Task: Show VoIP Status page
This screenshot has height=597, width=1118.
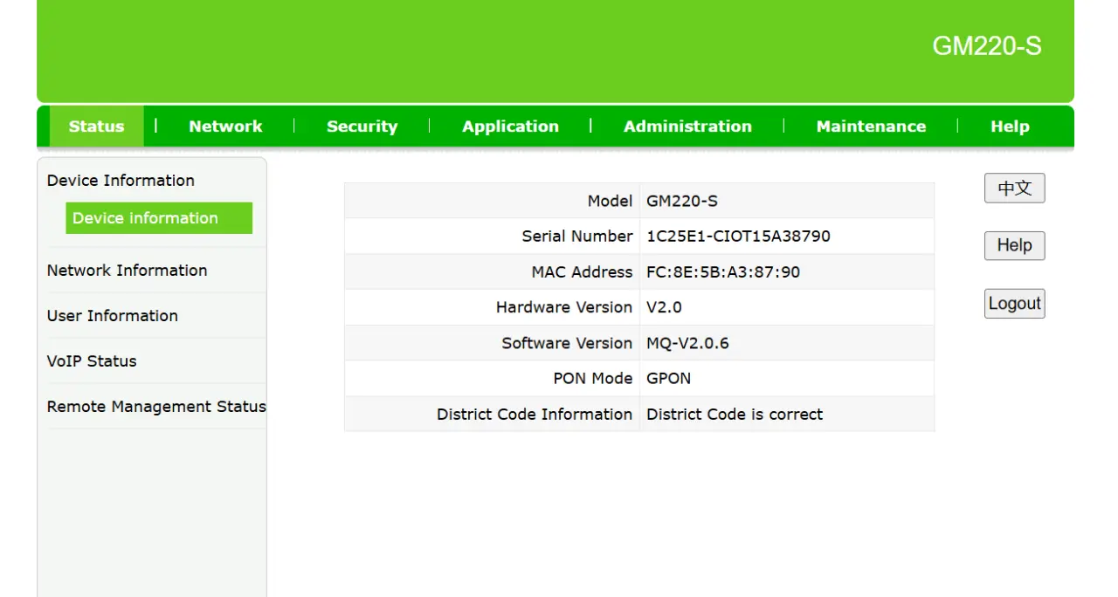Action: click(92, 361)
